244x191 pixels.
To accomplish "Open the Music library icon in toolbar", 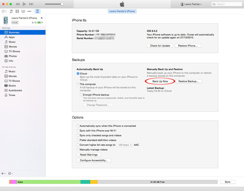I will click(11, 11).
